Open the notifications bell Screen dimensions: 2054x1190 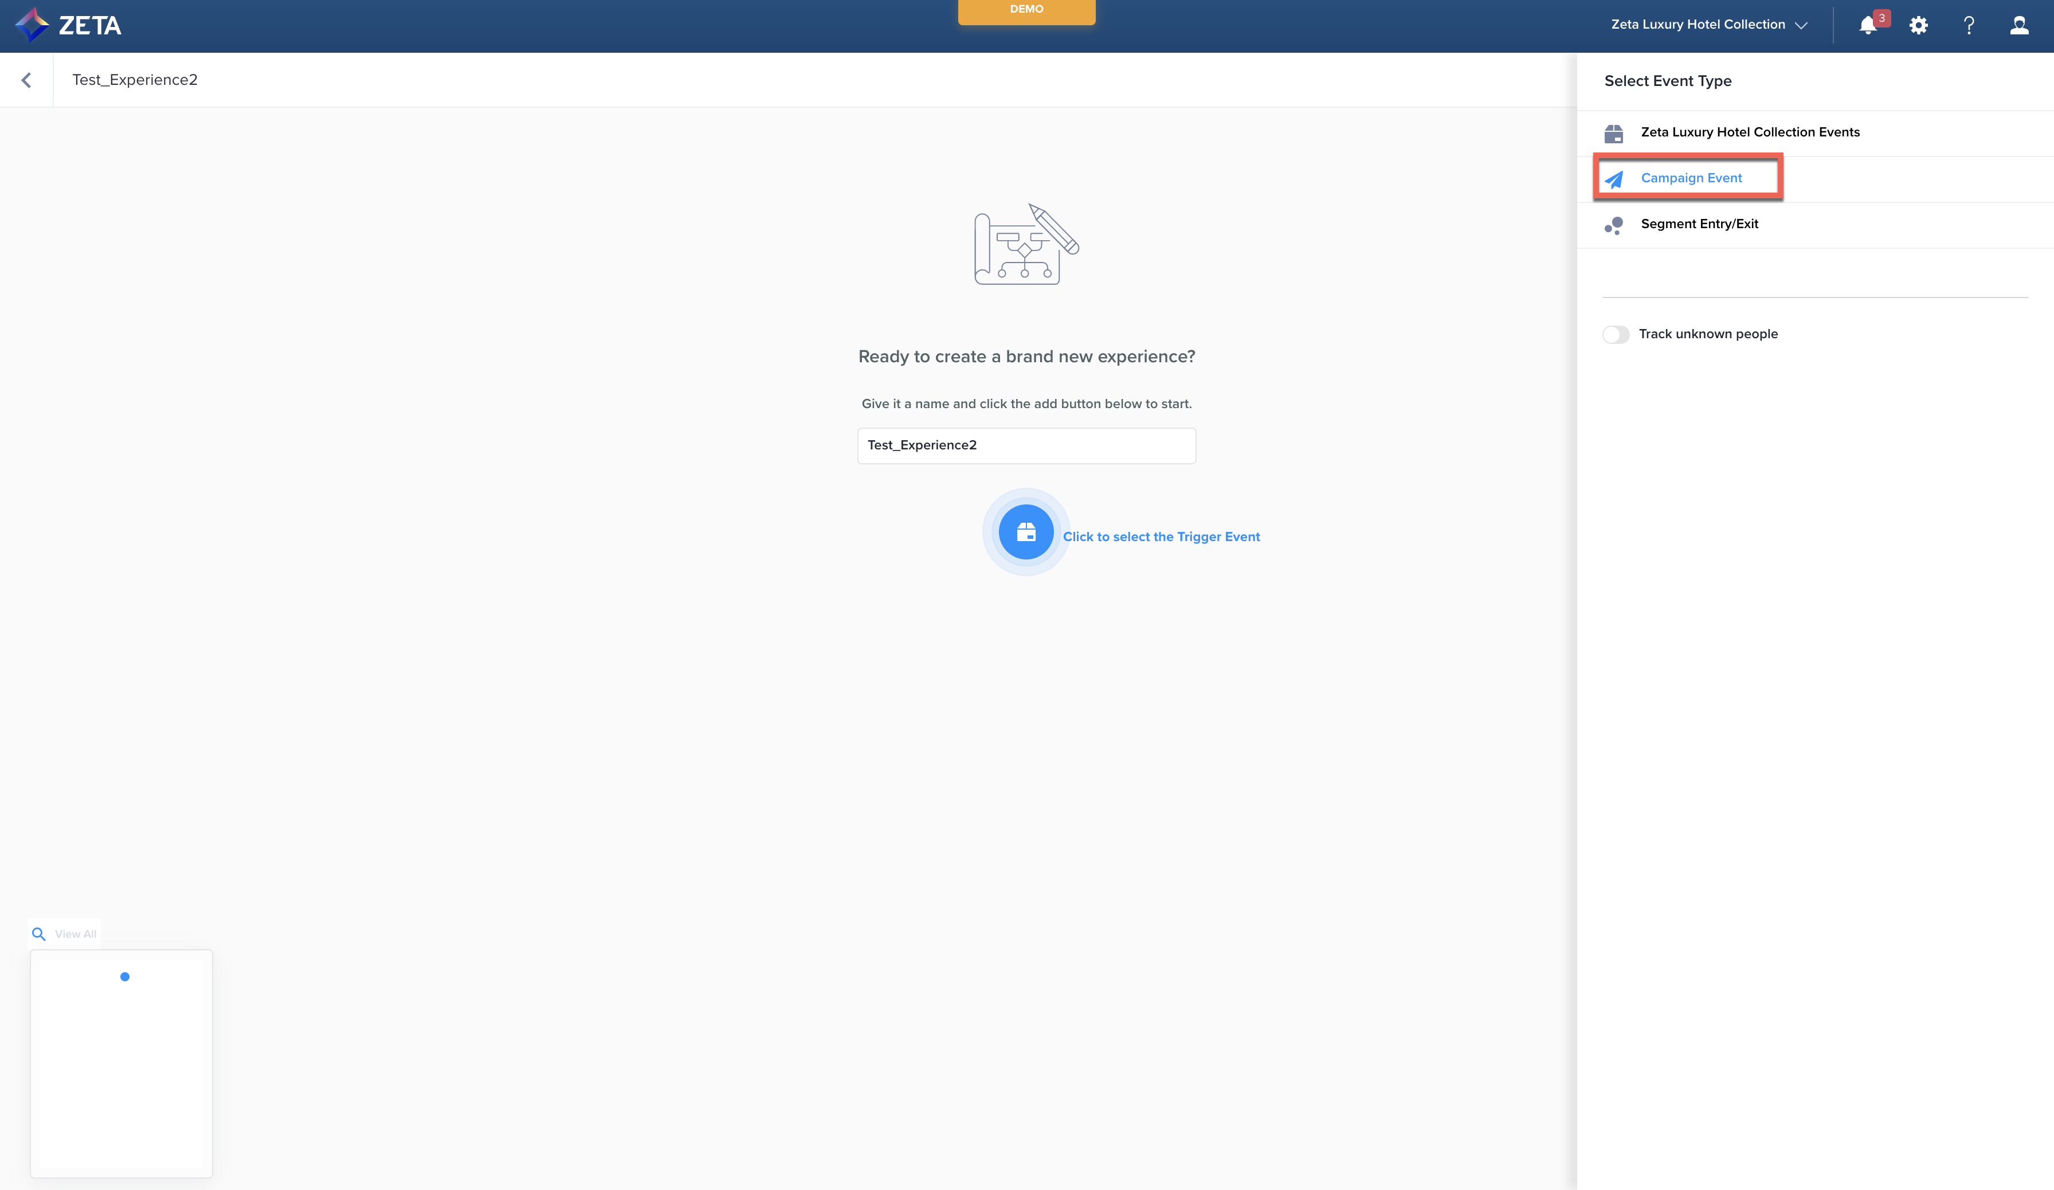click(x=1867, y=25)
